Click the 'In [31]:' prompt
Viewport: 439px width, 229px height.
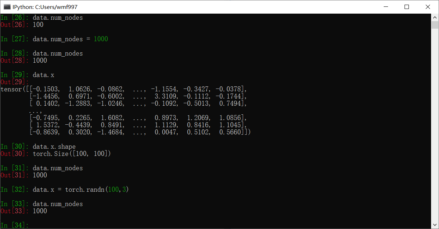(x=15, y=168)
